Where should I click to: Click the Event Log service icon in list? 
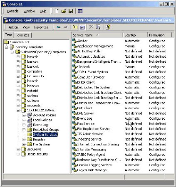click(x=74, y=118)
